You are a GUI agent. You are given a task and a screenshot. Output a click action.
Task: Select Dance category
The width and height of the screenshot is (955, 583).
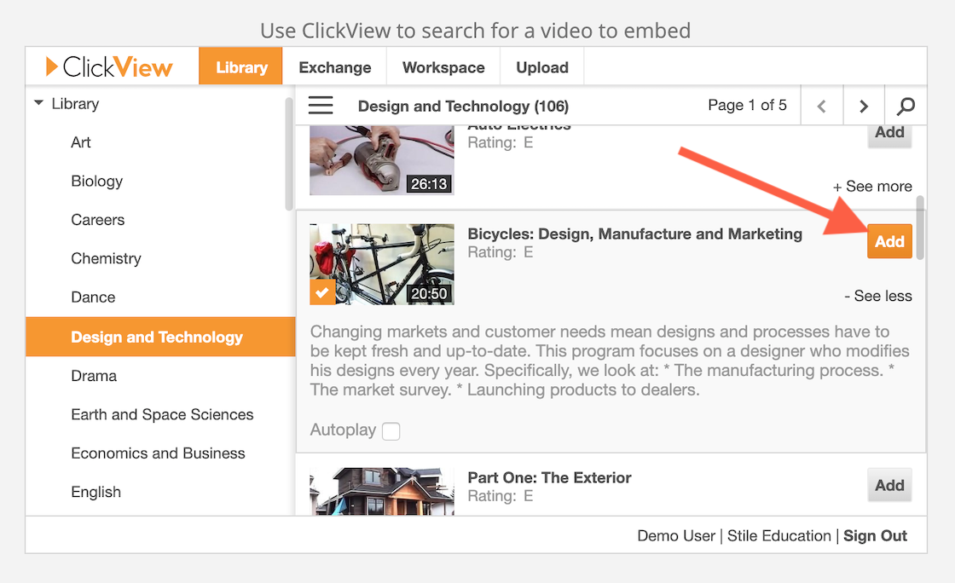(93, 297)
